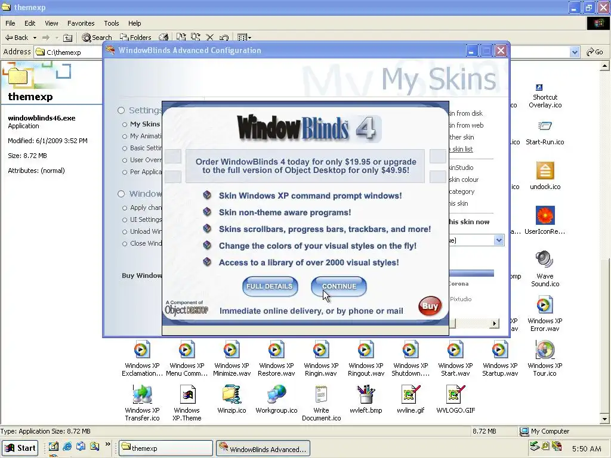The width and height of the screenshot is (611, 458).
Task: Click the Copy To toolbar icon
Action: pos(195,37)
